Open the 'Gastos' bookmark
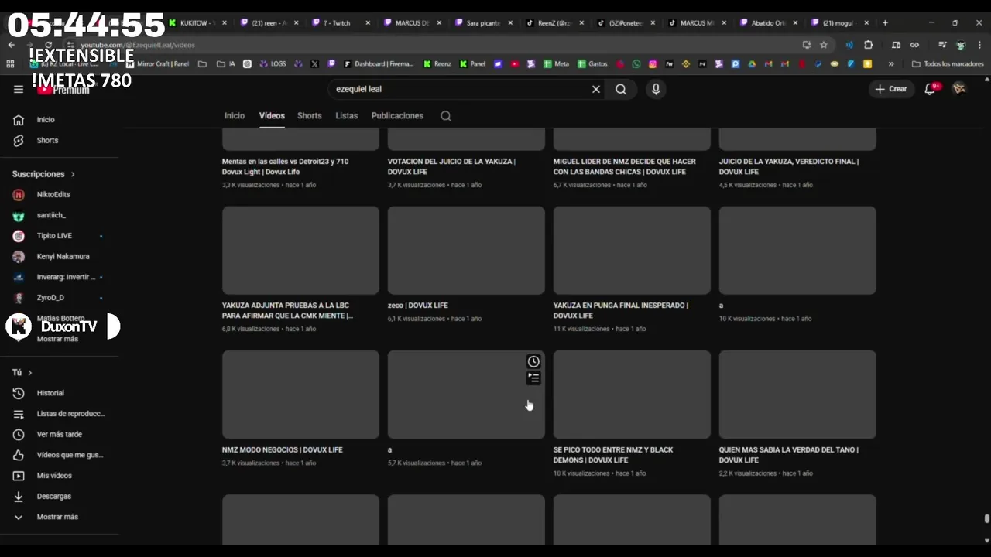The width and height of the screenshot is (991, 557). coord(592,64)
